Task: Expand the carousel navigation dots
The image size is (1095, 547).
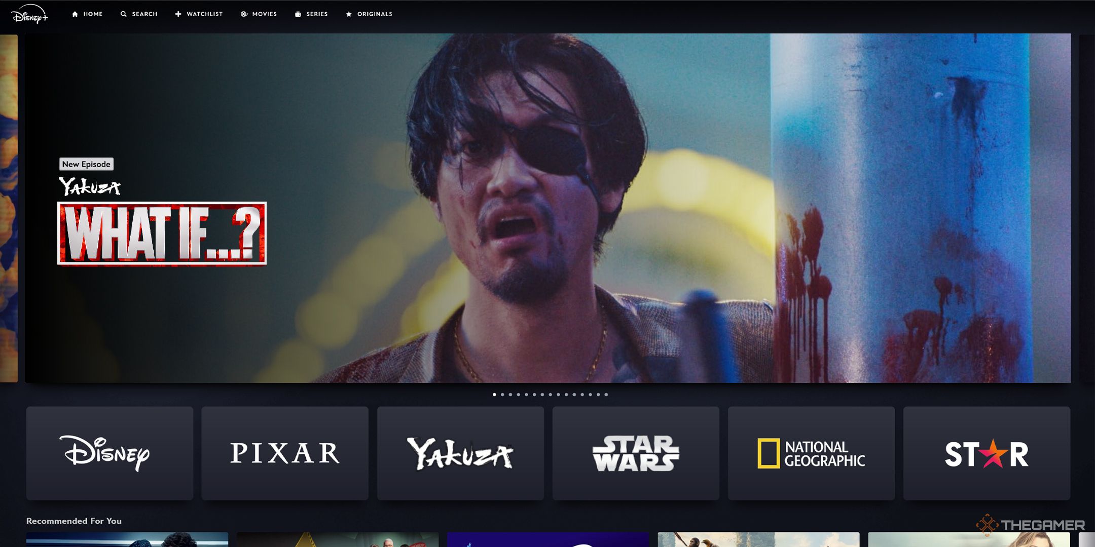Action: click(548, 394)
